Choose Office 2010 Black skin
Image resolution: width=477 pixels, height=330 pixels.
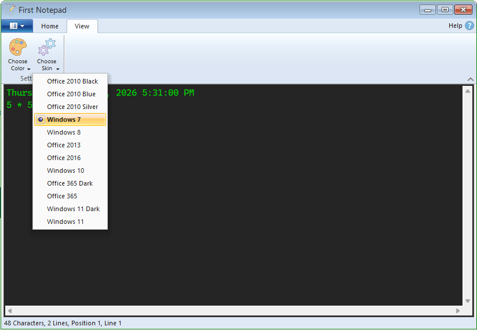point(70,81)
